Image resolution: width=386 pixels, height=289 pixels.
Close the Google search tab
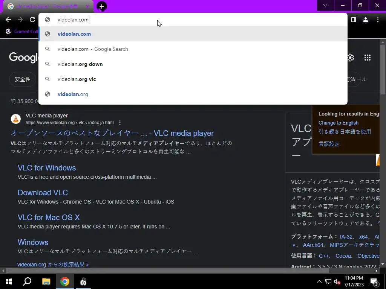click(87, 6)
